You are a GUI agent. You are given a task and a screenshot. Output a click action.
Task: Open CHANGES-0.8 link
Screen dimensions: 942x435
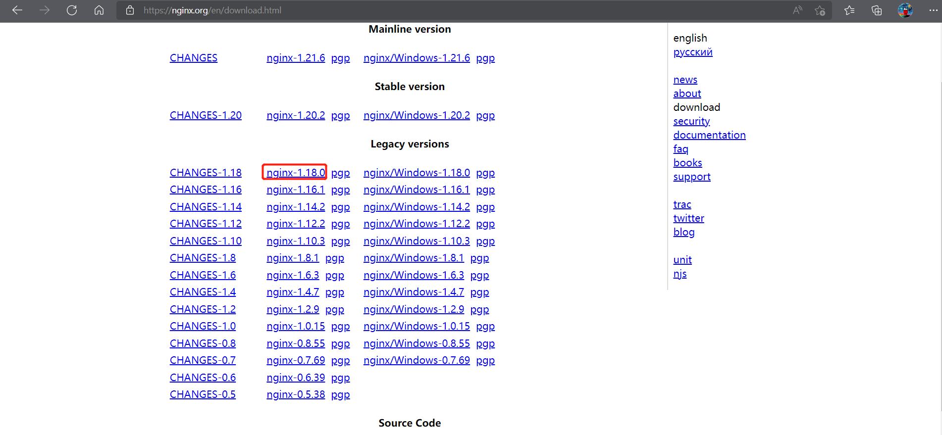203,343
